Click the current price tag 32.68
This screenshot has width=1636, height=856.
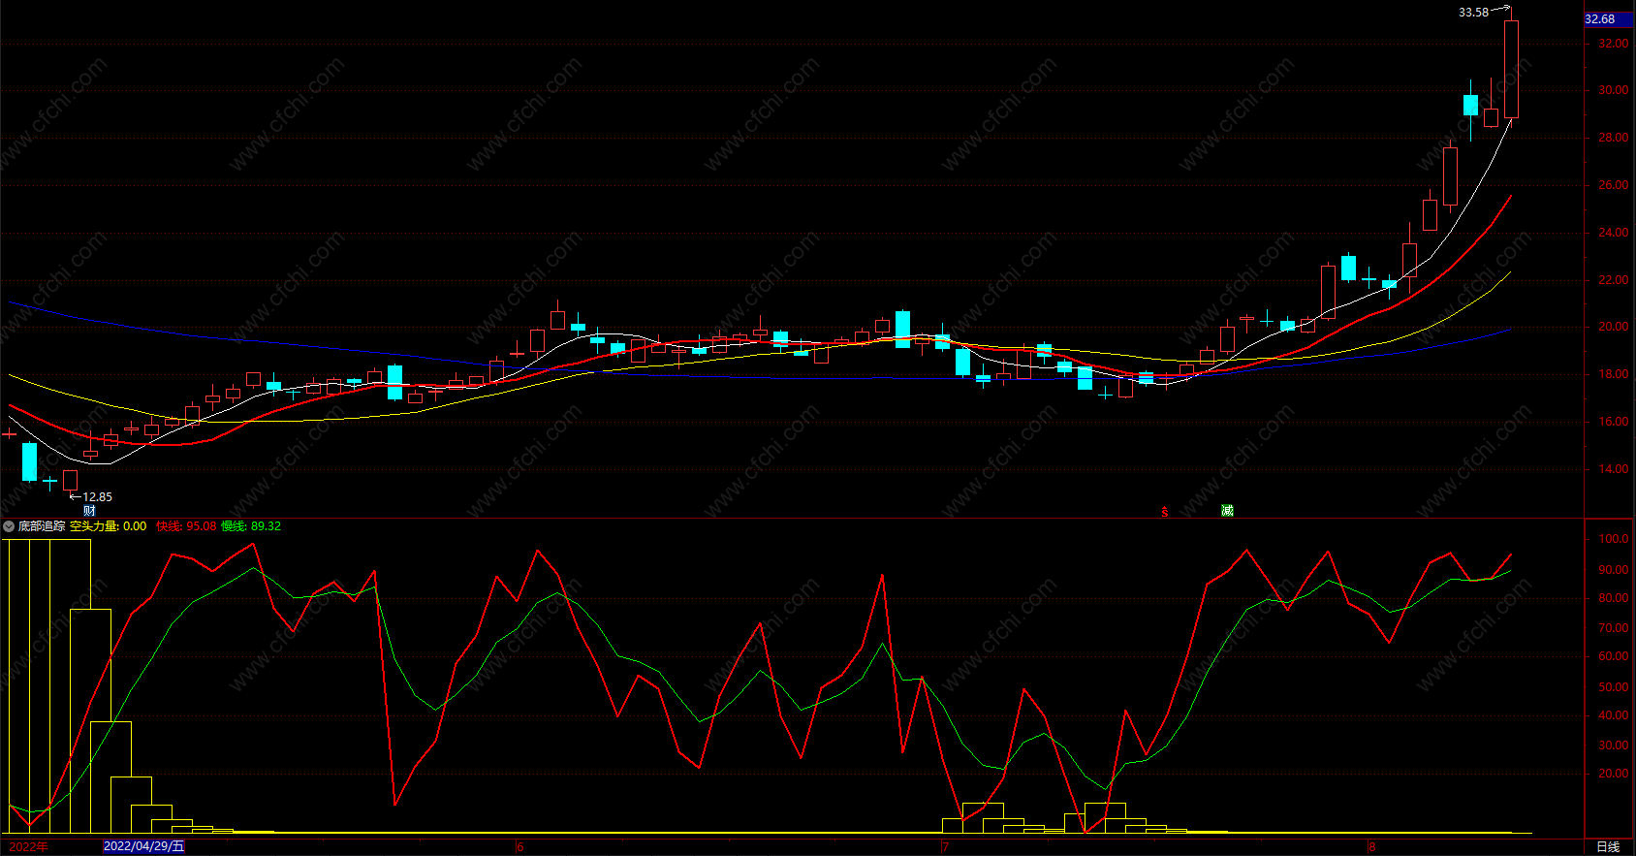click(1609, 19)
